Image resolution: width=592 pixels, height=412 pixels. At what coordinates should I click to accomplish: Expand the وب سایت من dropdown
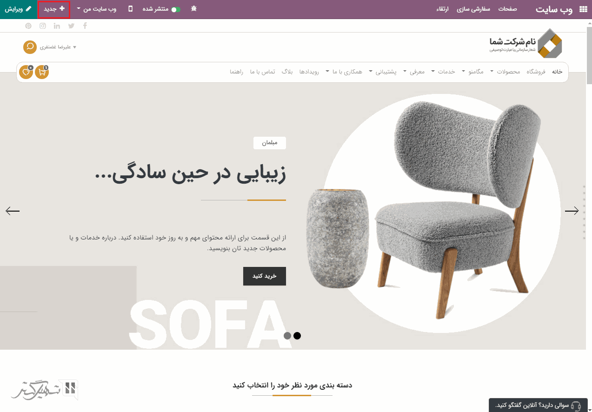[96, 9]
